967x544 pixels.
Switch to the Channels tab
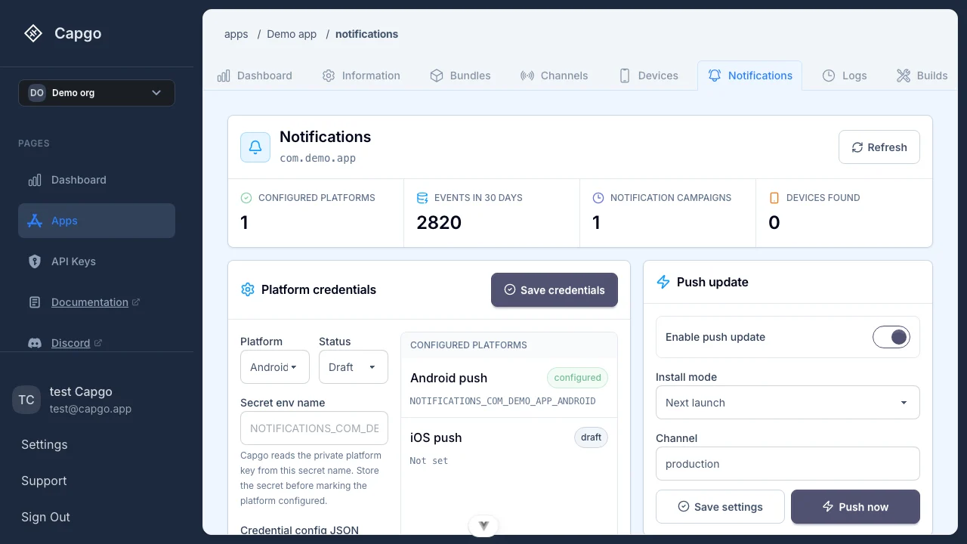(x=554, y=76)
